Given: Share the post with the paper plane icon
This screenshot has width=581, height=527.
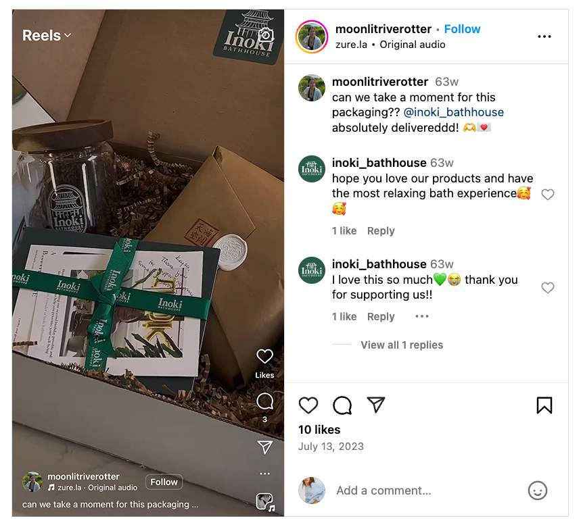Looking at the screenshot, I should (376, 405).
